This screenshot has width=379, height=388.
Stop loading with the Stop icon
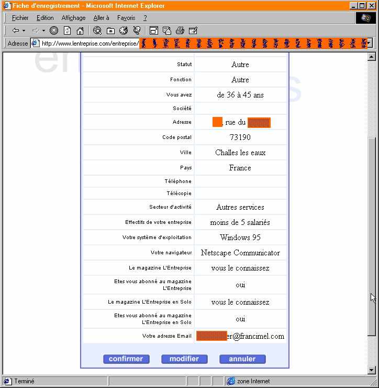[54, 31]
